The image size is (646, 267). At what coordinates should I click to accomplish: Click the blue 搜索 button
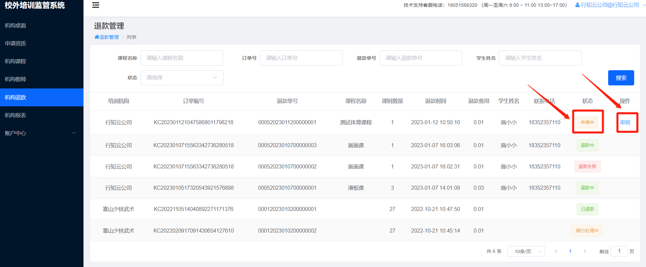click(621, 78)
